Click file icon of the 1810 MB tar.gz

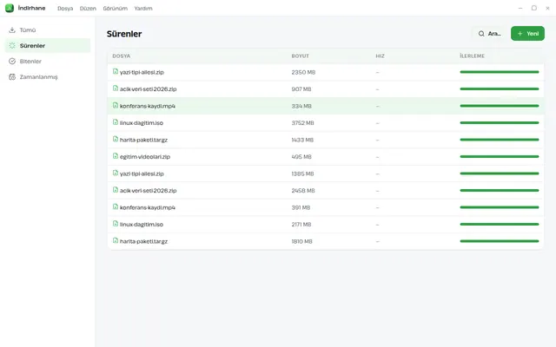point(116,241)
